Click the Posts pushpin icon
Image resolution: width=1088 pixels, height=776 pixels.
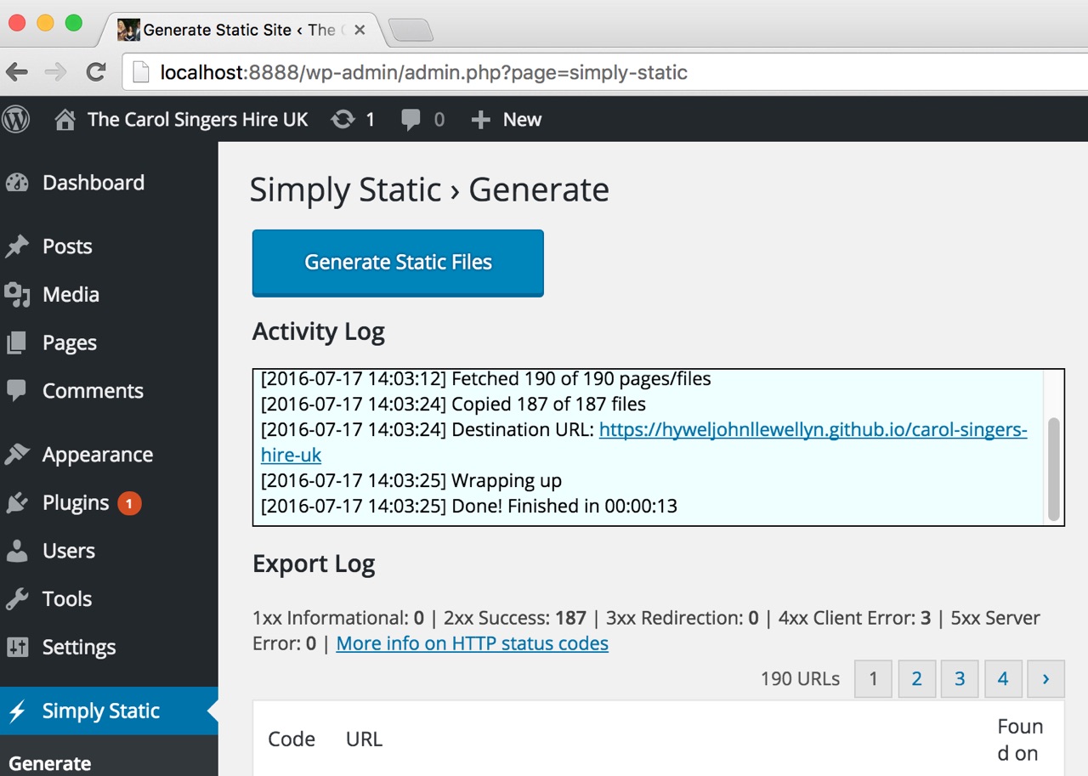[17, 246]
